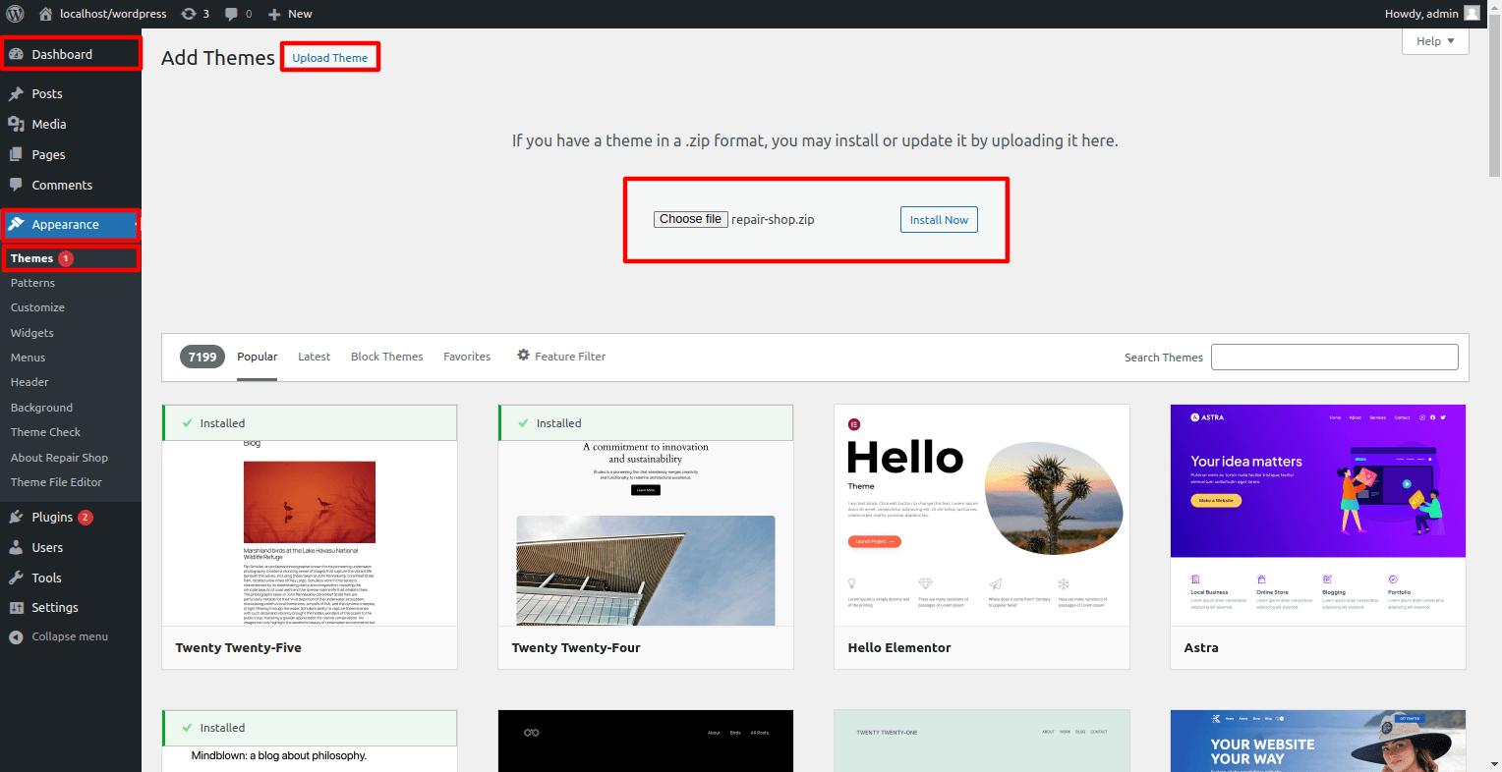
Task: Click the Tools wrench icon in sidebar
Action: tap(16, 579)
